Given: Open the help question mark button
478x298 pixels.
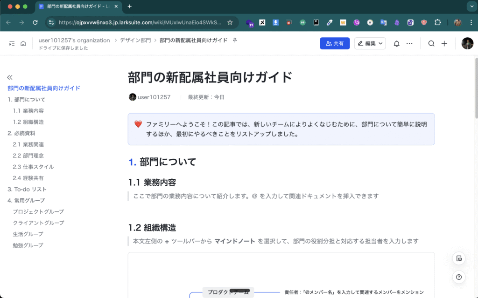Looking at the screenshot, I should (459, 278).
